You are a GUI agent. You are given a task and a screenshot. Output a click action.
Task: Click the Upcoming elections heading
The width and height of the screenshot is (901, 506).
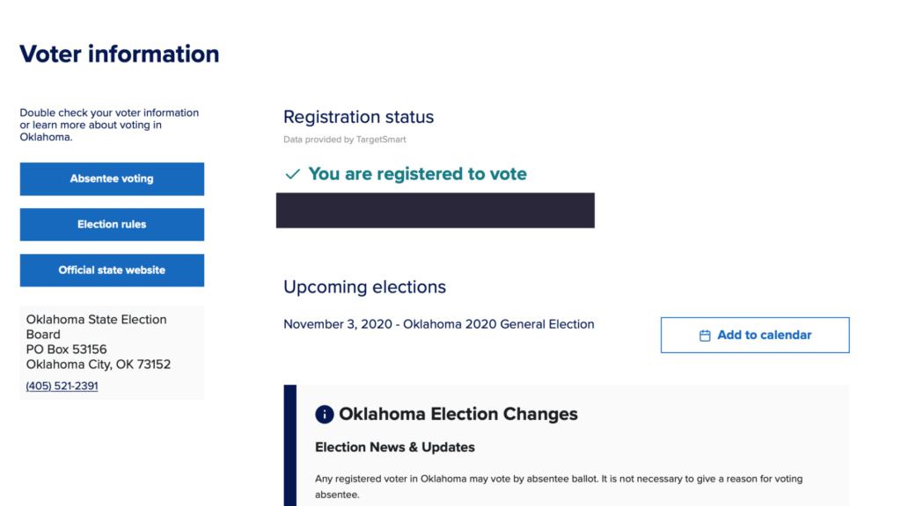click(x=364, y=287)
